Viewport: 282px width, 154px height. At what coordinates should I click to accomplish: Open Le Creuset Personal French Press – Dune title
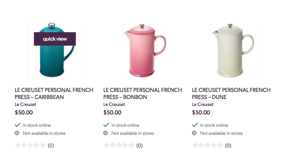tap(231, 93)
